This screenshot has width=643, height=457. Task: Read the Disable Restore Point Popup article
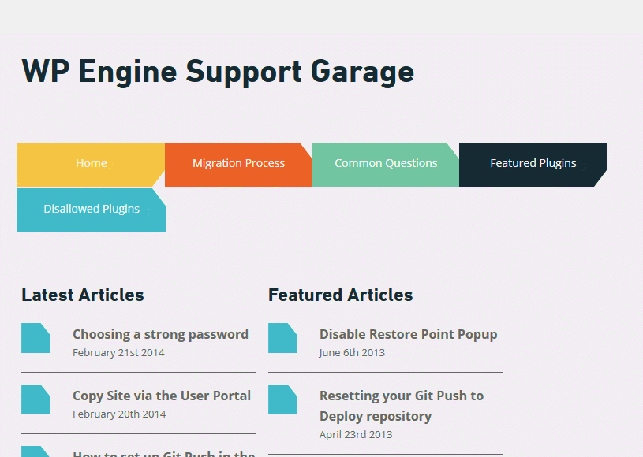(409, 335)
